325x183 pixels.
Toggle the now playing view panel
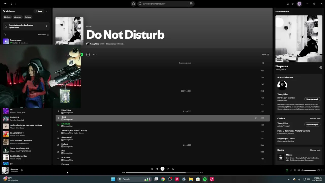click(x=287, y=170)
